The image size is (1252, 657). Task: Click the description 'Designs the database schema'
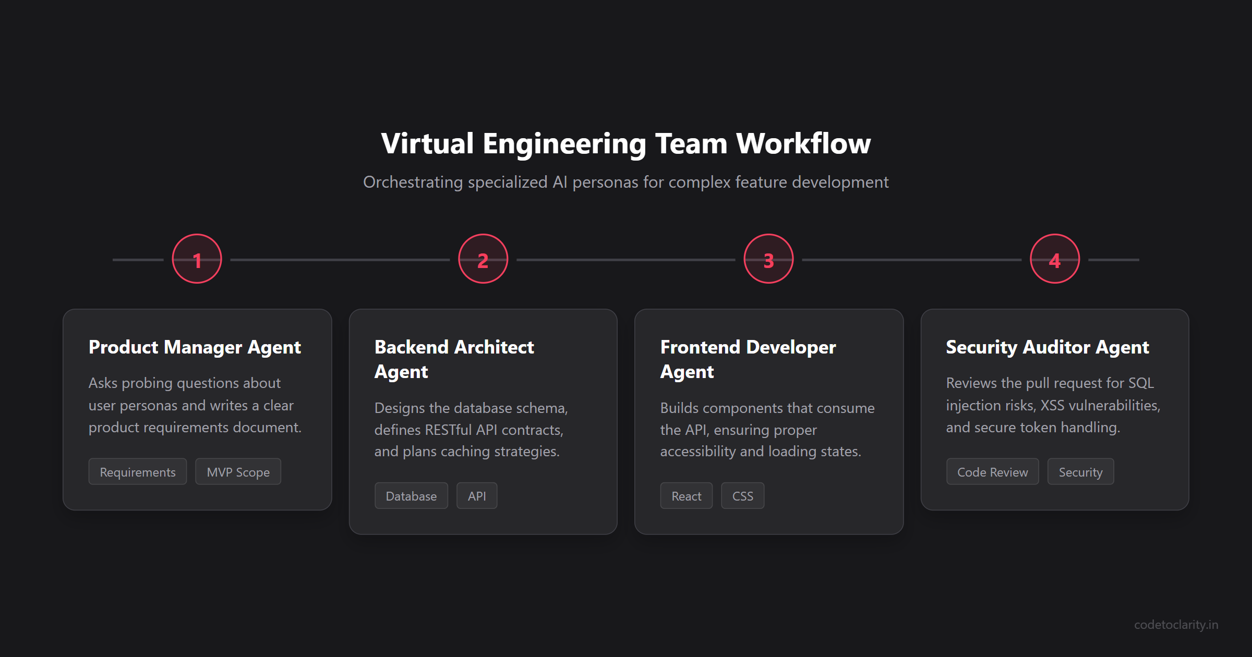[x=471, y=430]
